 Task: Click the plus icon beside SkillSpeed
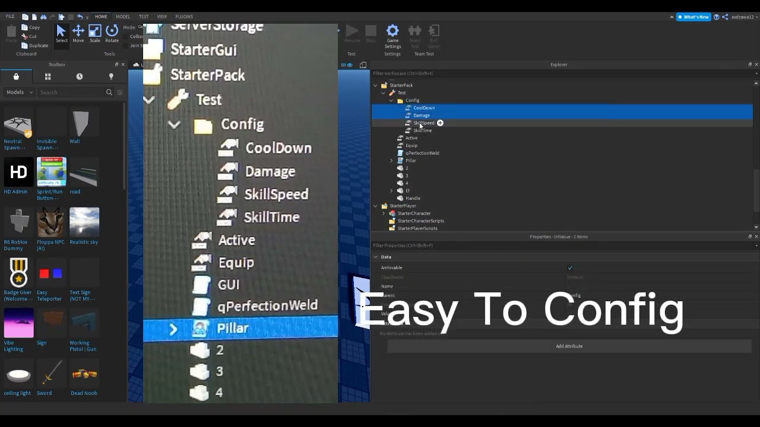point(440,123)
